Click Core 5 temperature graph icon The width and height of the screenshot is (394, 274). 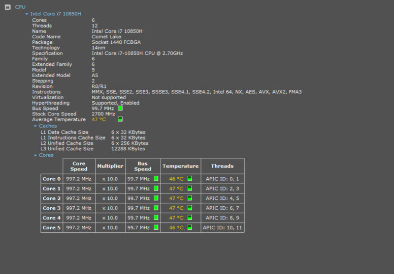click(190, 227)
